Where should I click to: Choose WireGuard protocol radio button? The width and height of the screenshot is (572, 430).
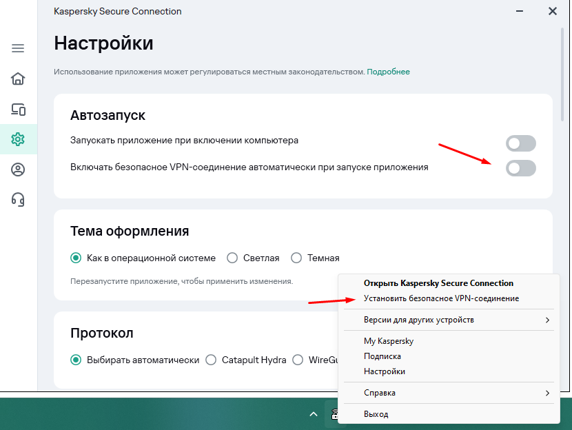298,360
